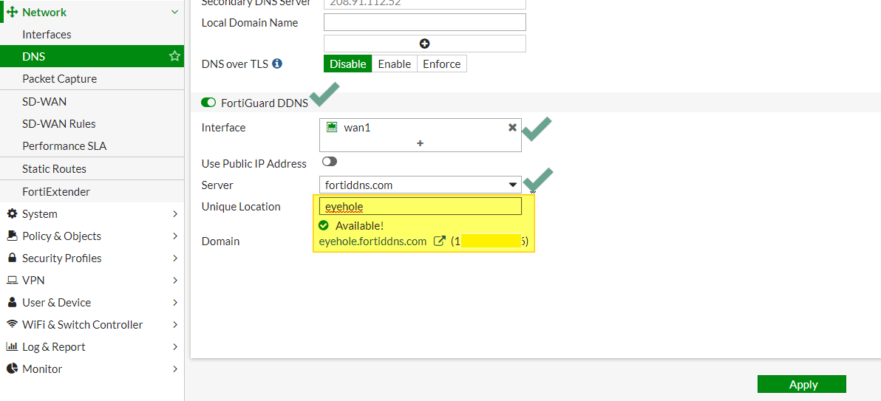Click the Network section move icon
Screen dimensions: 881x401
[x=13, y=13]
